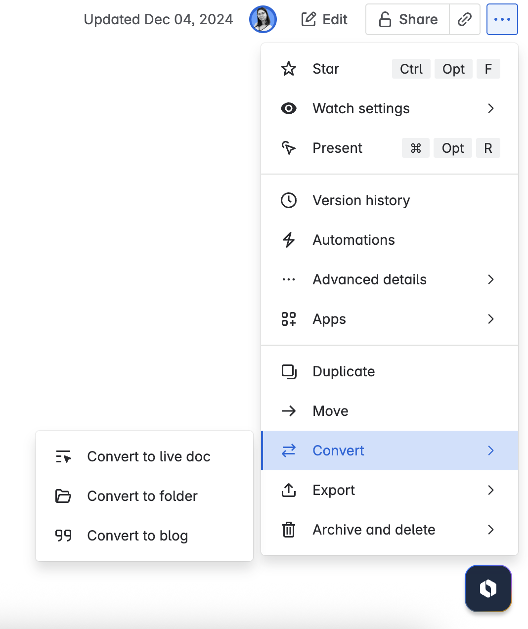Click the folder icon in Convert submenu
The image size is (528, 629).
click(x=63, y=496)
